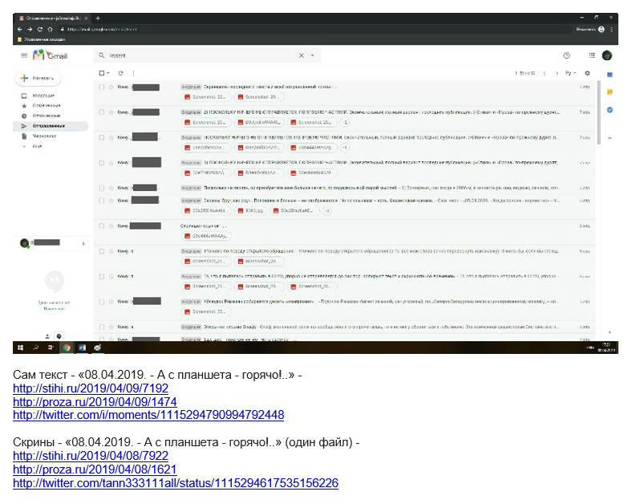Go forward in the browser
This screenshot has width=632, height=504.
[x=30, y=29]
